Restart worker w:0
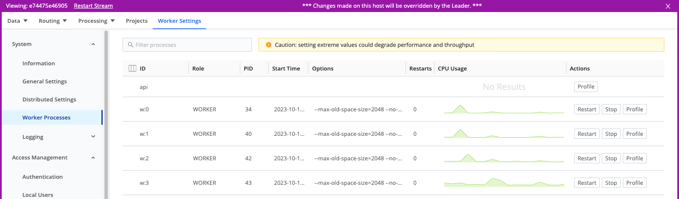 587,109
